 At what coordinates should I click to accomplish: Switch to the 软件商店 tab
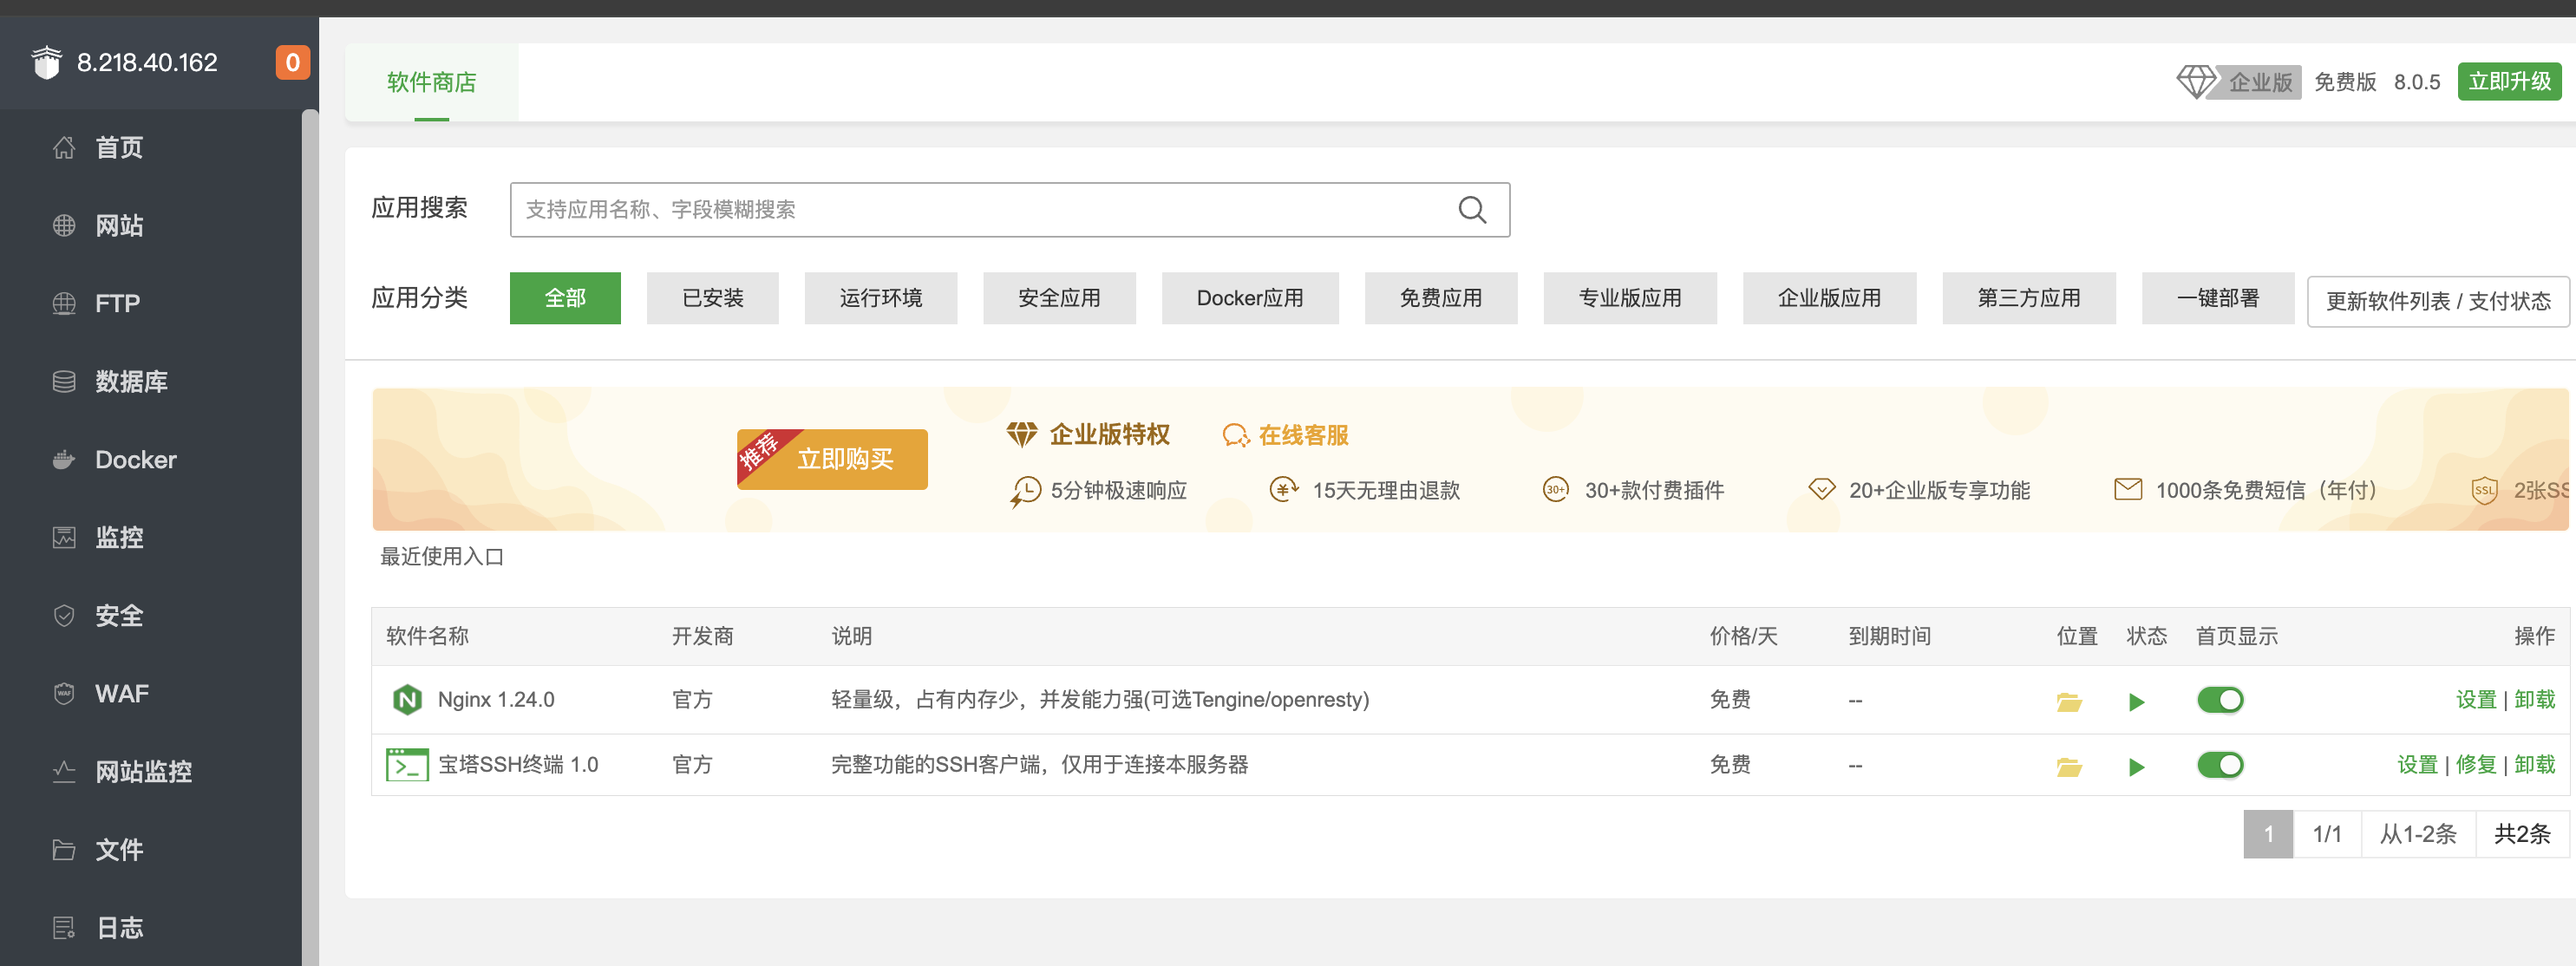(x=432, y=82)
